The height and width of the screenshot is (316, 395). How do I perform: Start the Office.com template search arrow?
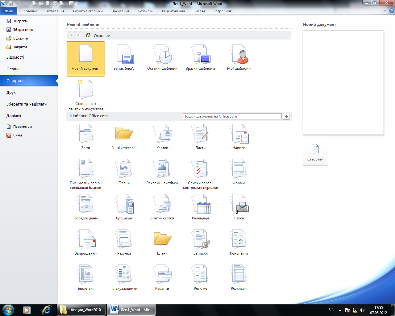[x=286, y=116]
